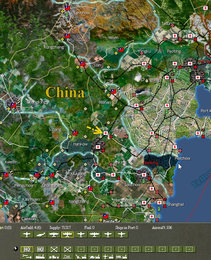Click the airfield icon at Yenen

click(x=127, y=46)
